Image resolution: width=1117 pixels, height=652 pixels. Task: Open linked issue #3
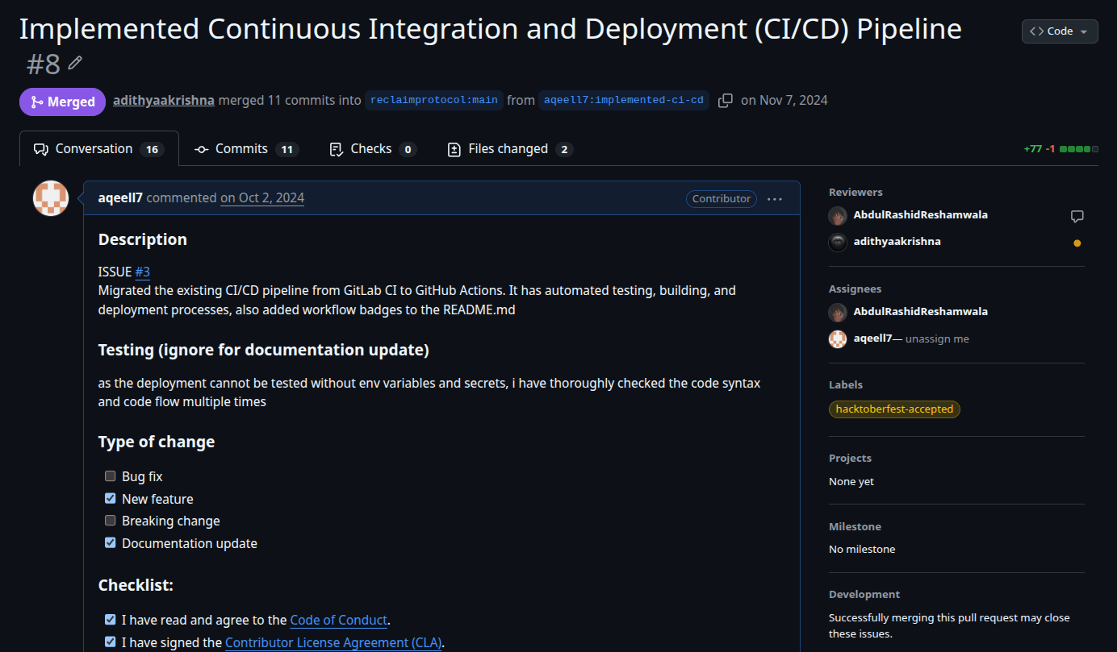tap(143, 272)
